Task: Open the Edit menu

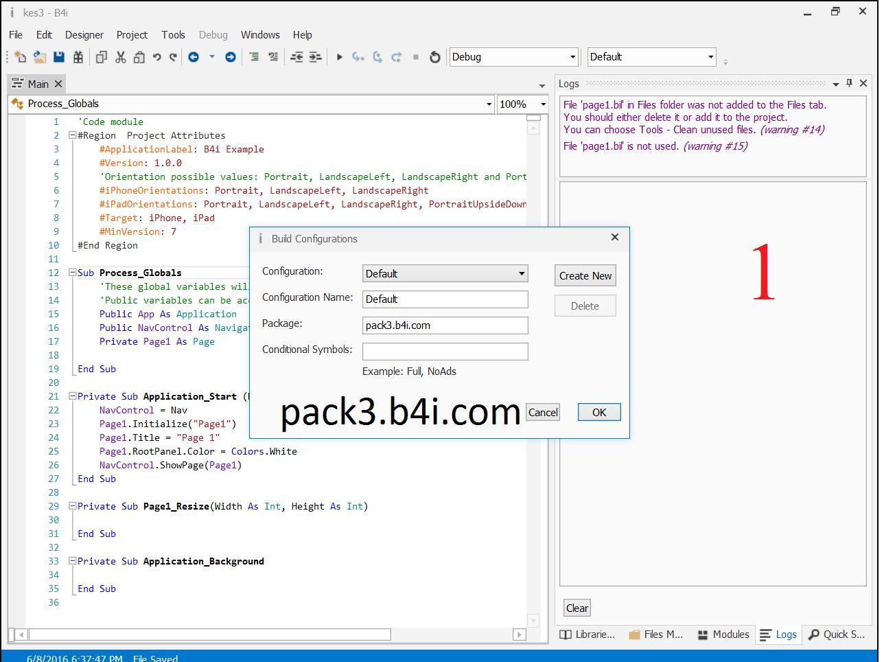Action: click(x=44, y=35)
